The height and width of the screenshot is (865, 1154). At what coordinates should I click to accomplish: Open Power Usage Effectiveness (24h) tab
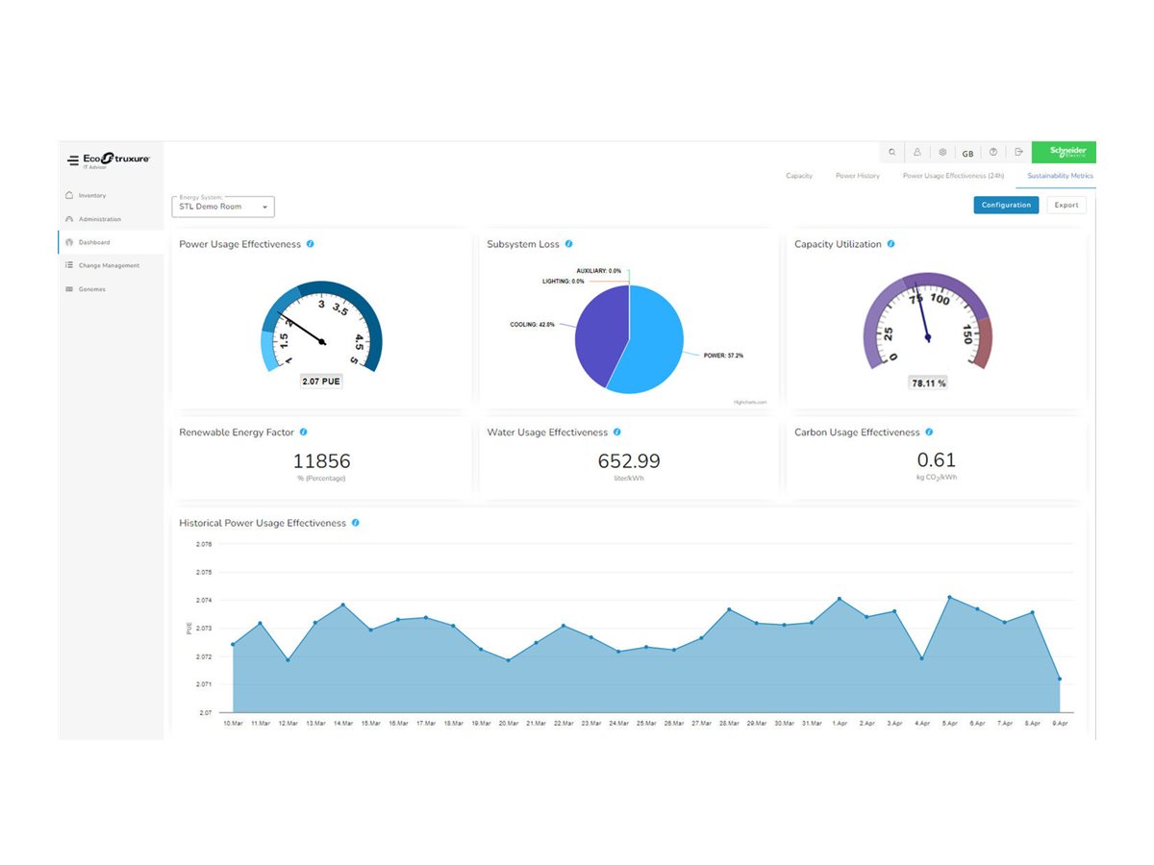click(x=953, y=176)
